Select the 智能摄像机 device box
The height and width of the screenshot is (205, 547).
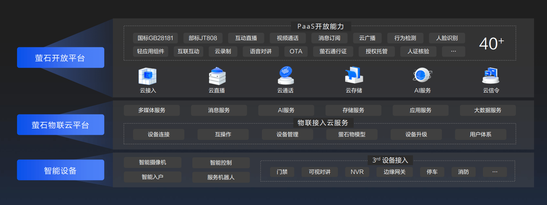tap(152, 162)
